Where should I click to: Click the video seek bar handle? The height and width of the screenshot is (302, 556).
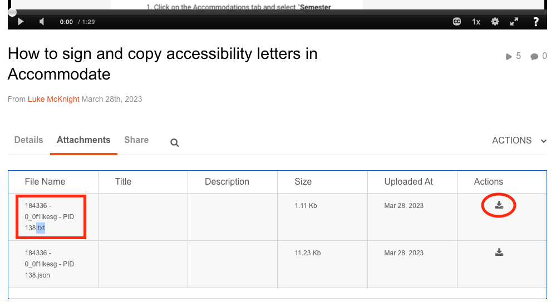12,12
